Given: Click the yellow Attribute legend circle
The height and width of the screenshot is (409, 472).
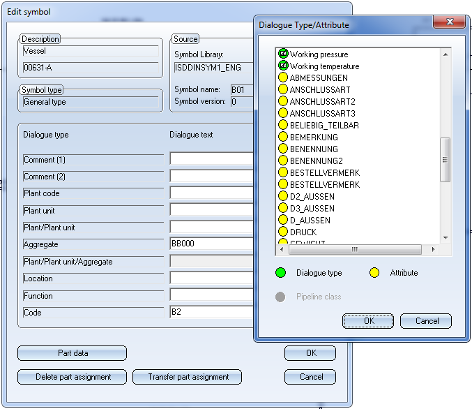Looking at the screenshot, I should [x=374, y=273].
